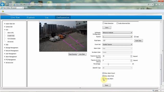
Task: Select the Net Video Browser tab
Action: click(12, 8)
